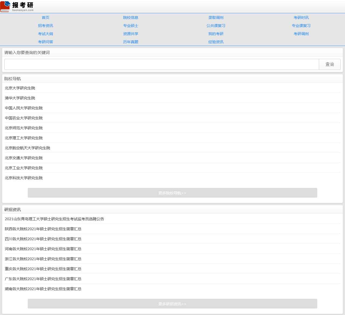The width and height of the screenshot is (345, 315).
Task: Click the keyword search input field
Action: point(161,65)
